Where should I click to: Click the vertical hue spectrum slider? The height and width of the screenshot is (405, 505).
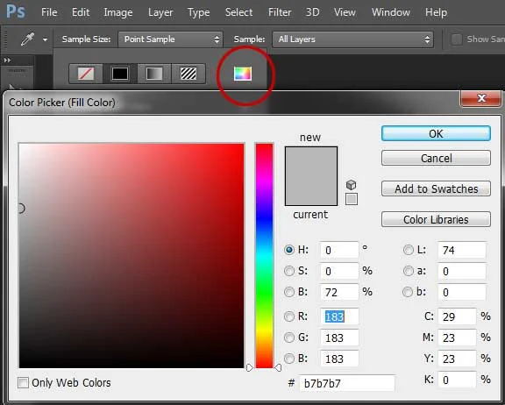click(265, 256)
